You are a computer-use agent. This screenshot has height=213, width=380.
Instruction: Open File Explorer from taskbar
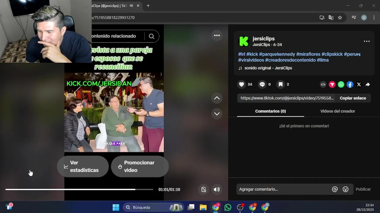click(x=203, y=207)
